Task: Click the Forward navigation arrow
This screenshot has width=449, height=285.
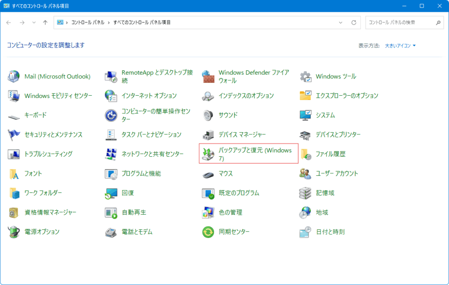Action: coord(22,22)
